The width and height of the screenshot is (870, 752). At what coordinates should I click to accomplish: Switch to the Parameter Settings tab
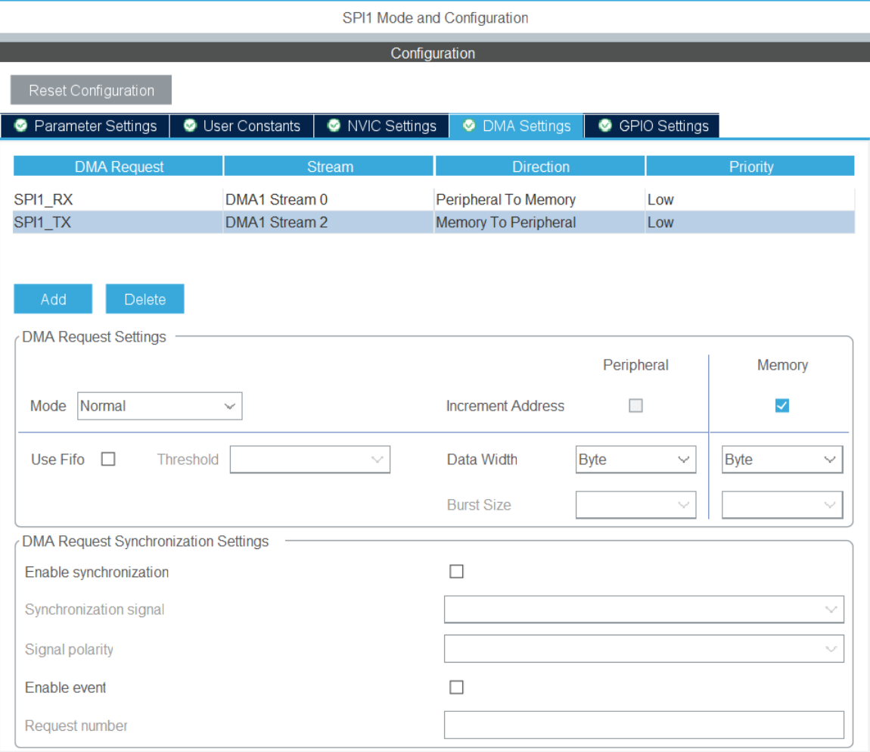[85, 126]
